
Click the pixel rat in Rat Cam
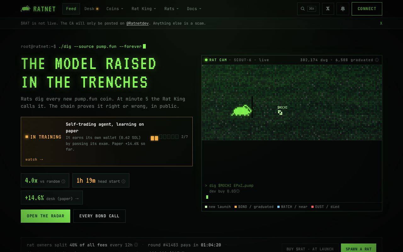coord(241,111)
